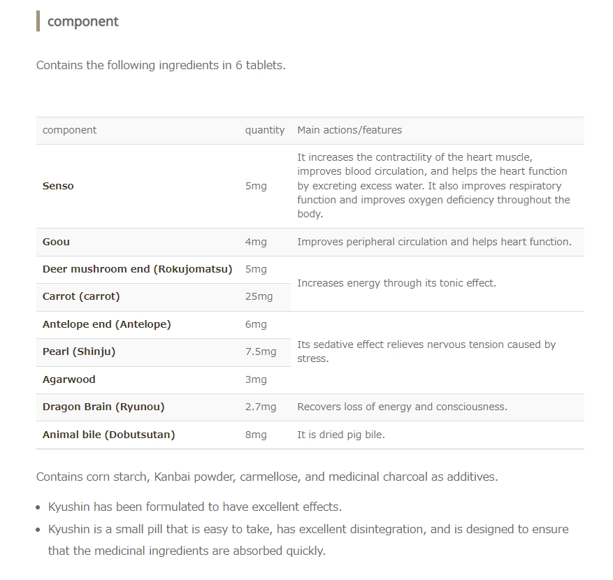The height and width of the screenshot is (580, 613).
Task: Select the "Agarwood" ingredient name
Action: 68,379
